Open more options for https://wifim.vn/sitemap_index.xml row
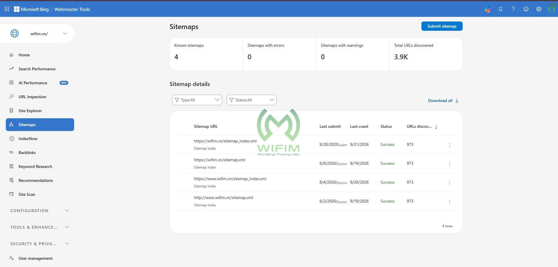Image resolution: width=558 pixels, height=267 pixels. [x=449, y=145]
